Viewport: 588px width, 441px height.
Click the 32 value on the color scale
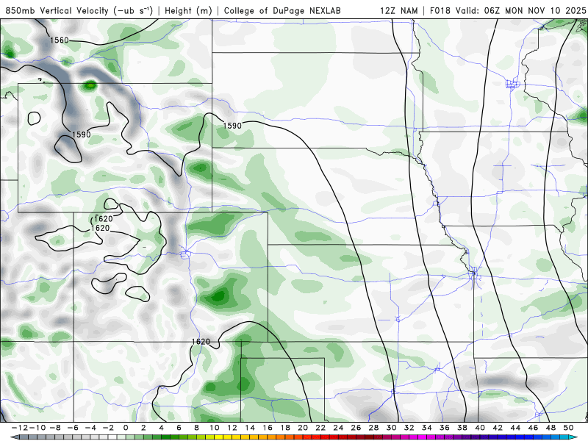[x=409, y=428]
